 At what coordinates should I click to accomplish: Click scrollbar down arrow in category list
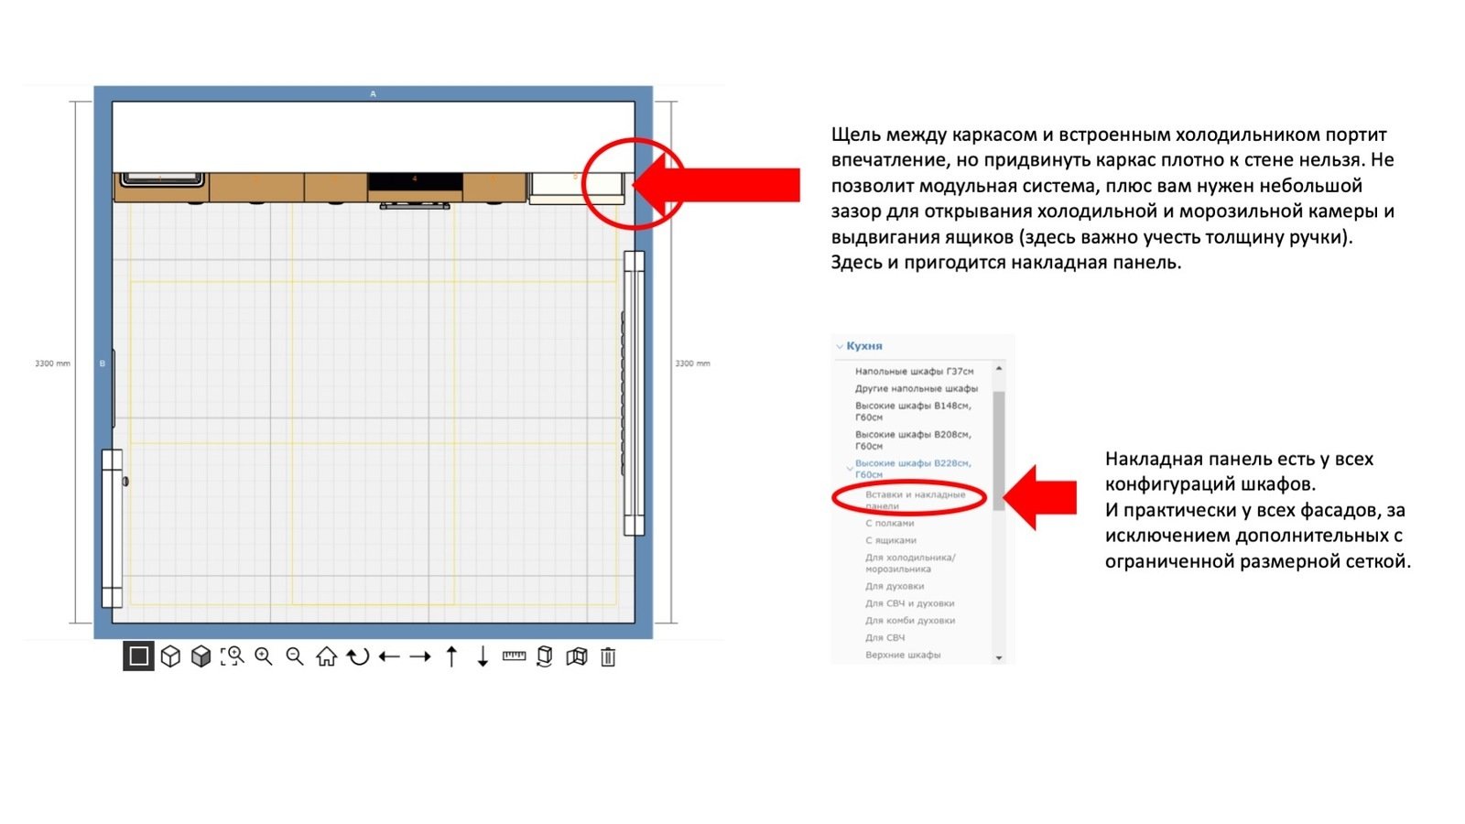(x=999, y=657)
